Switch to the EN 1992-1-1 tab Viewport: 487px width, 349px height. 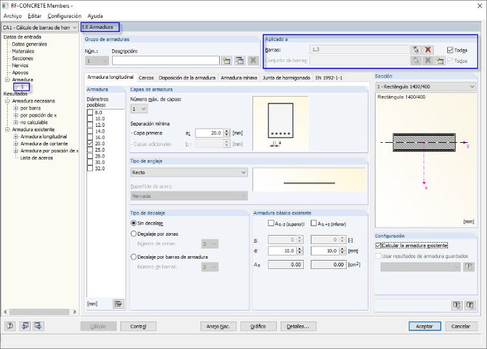(x=329, y=77)
